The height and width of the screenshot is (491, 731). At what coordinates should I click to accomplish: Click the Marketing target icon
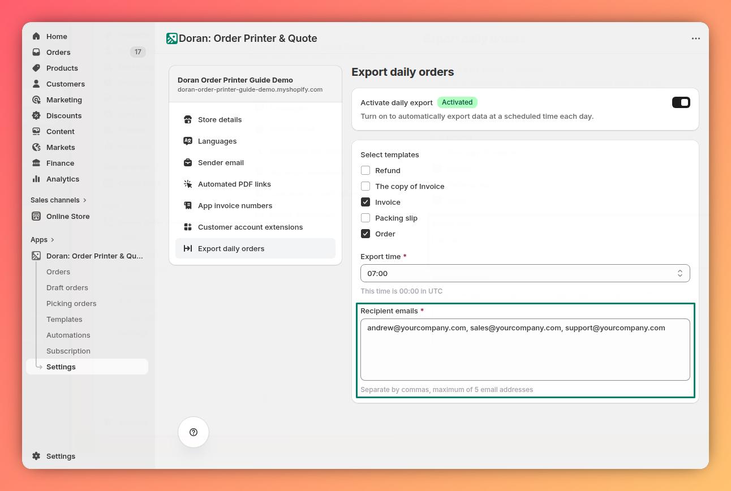[x=36, y=100]
